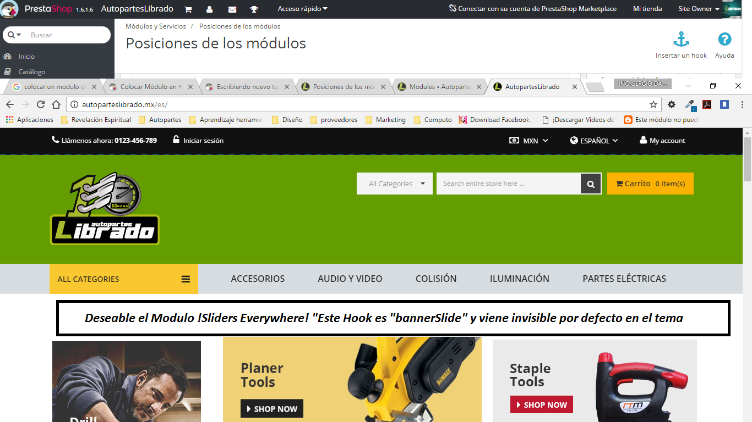
Task: Click the ALL CATEGORIES hamburger icon
Action: (186, 279)
